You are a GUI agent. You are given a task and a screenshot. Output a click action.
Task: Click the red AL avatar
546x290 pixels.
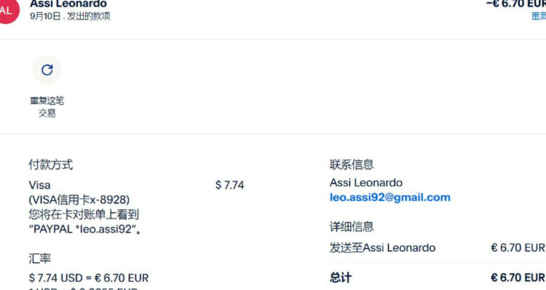pos(6,11)
